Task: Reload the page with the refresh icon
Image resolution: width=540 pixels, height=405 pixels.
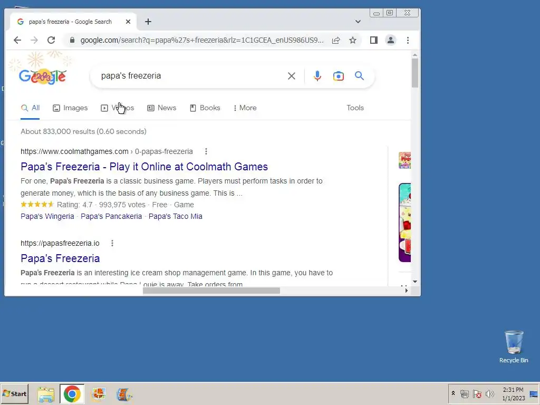Action: point(51,40)
